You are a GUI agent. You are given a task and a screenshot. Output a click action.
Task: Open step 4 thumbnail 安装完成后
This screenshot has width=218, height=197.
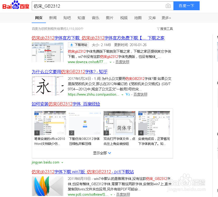point(154,123)
